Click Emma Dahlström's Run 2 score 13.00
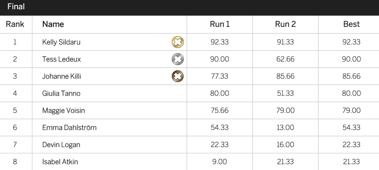This screenshot has width=379, height=170. 285,128
